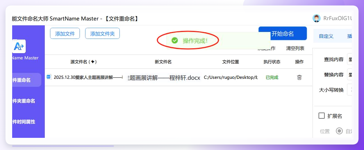The height and width of the screenshot is (150, 364).
Task: Open the 大小写转换 dropdown
Action: pos(350,90)
